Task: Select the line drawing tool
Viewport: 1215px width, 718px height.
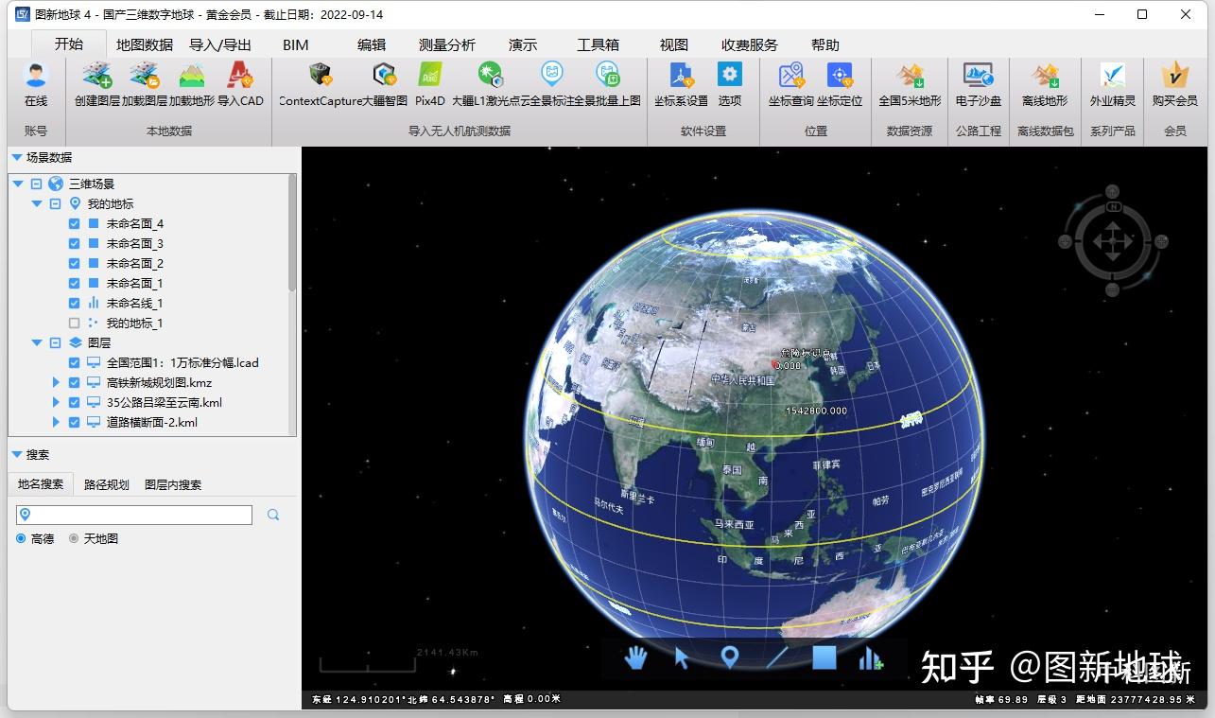Action: (x=777, y=657)
